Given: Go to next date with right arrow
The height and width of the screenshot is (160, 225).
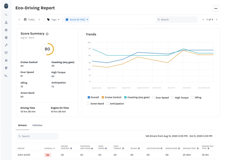Looking at the screenshot, I should pos(39,20).
